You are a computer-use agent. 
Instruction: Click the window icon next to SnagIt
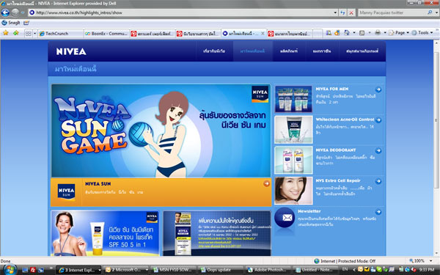[x=26, y=23]
